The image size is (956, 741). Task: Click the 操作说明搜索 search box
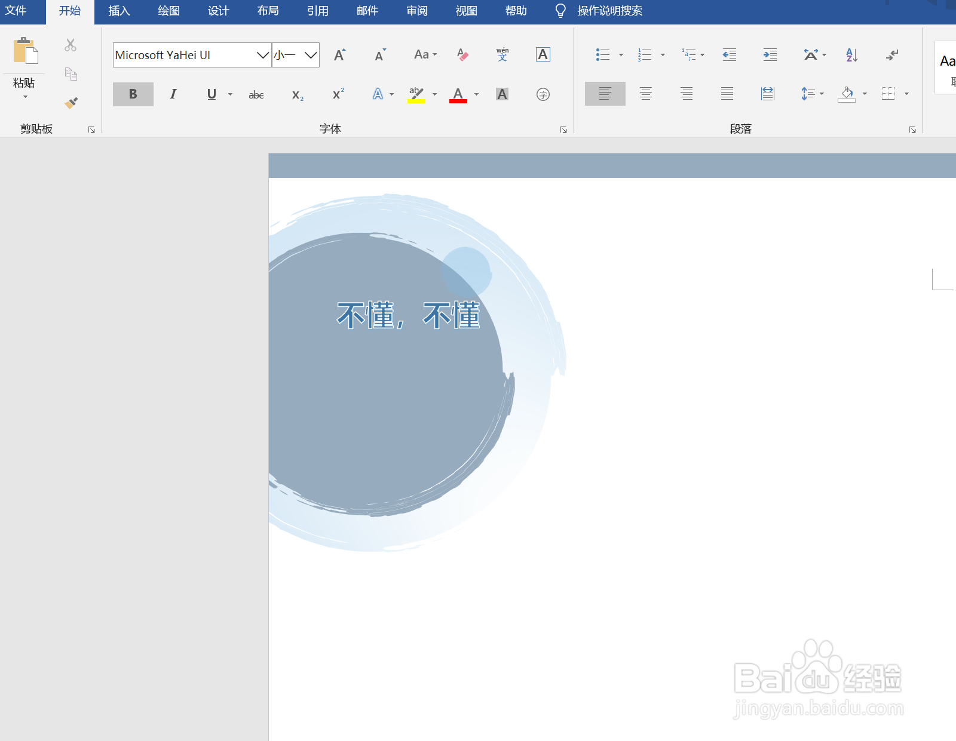(x=609, y=11)
